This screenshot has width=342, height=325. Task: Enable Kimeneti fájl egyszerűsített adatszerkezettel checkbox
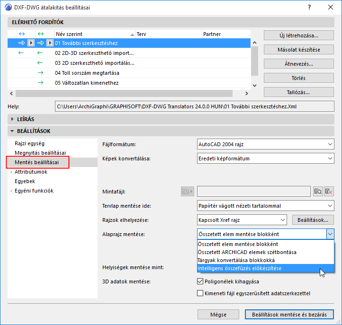[200, 293]
